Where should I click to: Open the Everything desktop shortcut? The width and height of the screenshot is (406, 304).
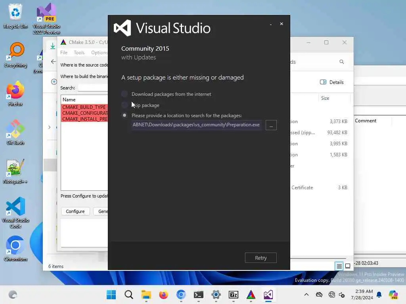(15, 55)
